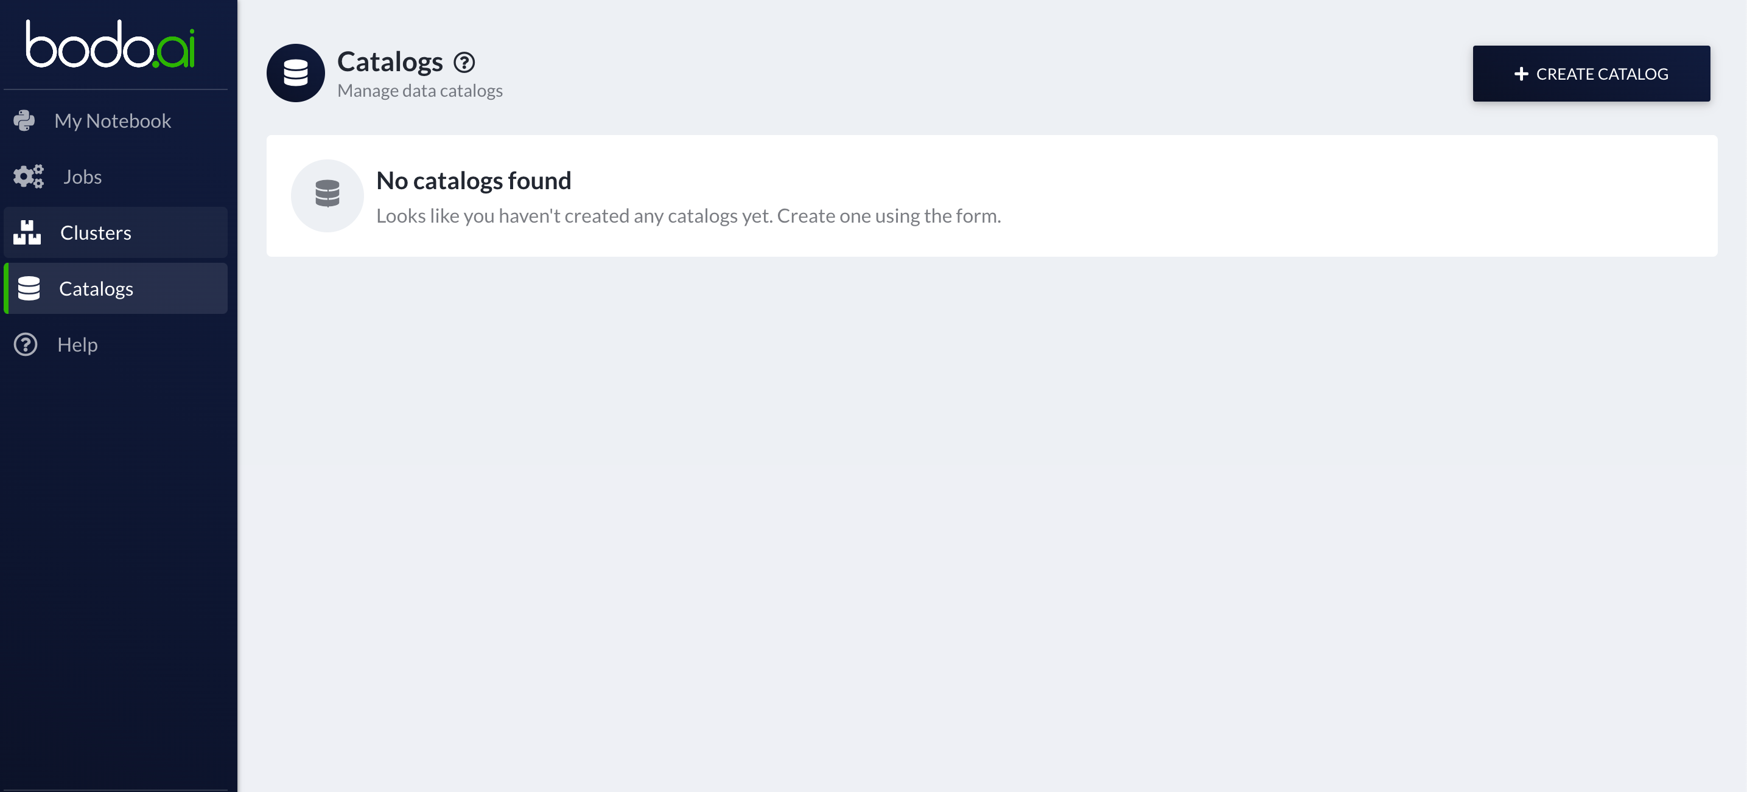Click the 'Manage data catalogs' subtitle
This screenshot has width=1747, height=792.
click(x=420, y=91)
